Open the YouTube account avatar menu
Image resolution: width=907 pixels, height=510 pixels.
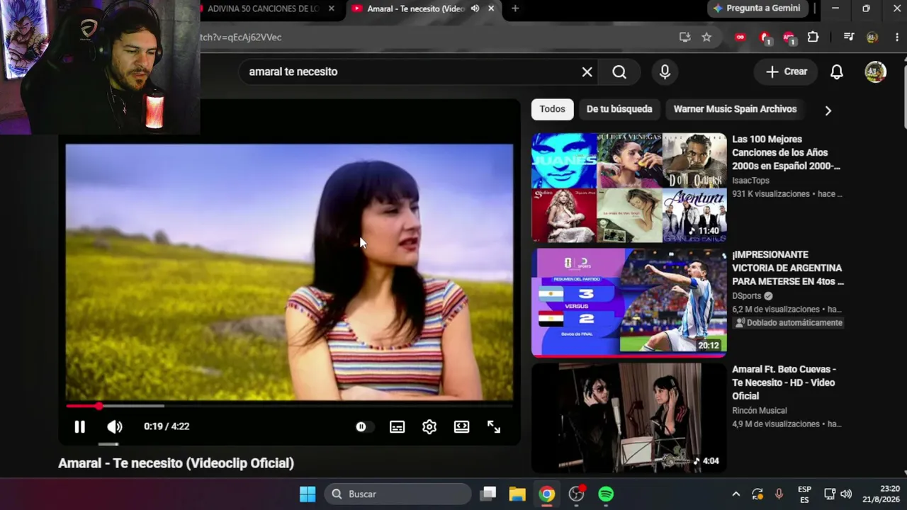[876, 72]
